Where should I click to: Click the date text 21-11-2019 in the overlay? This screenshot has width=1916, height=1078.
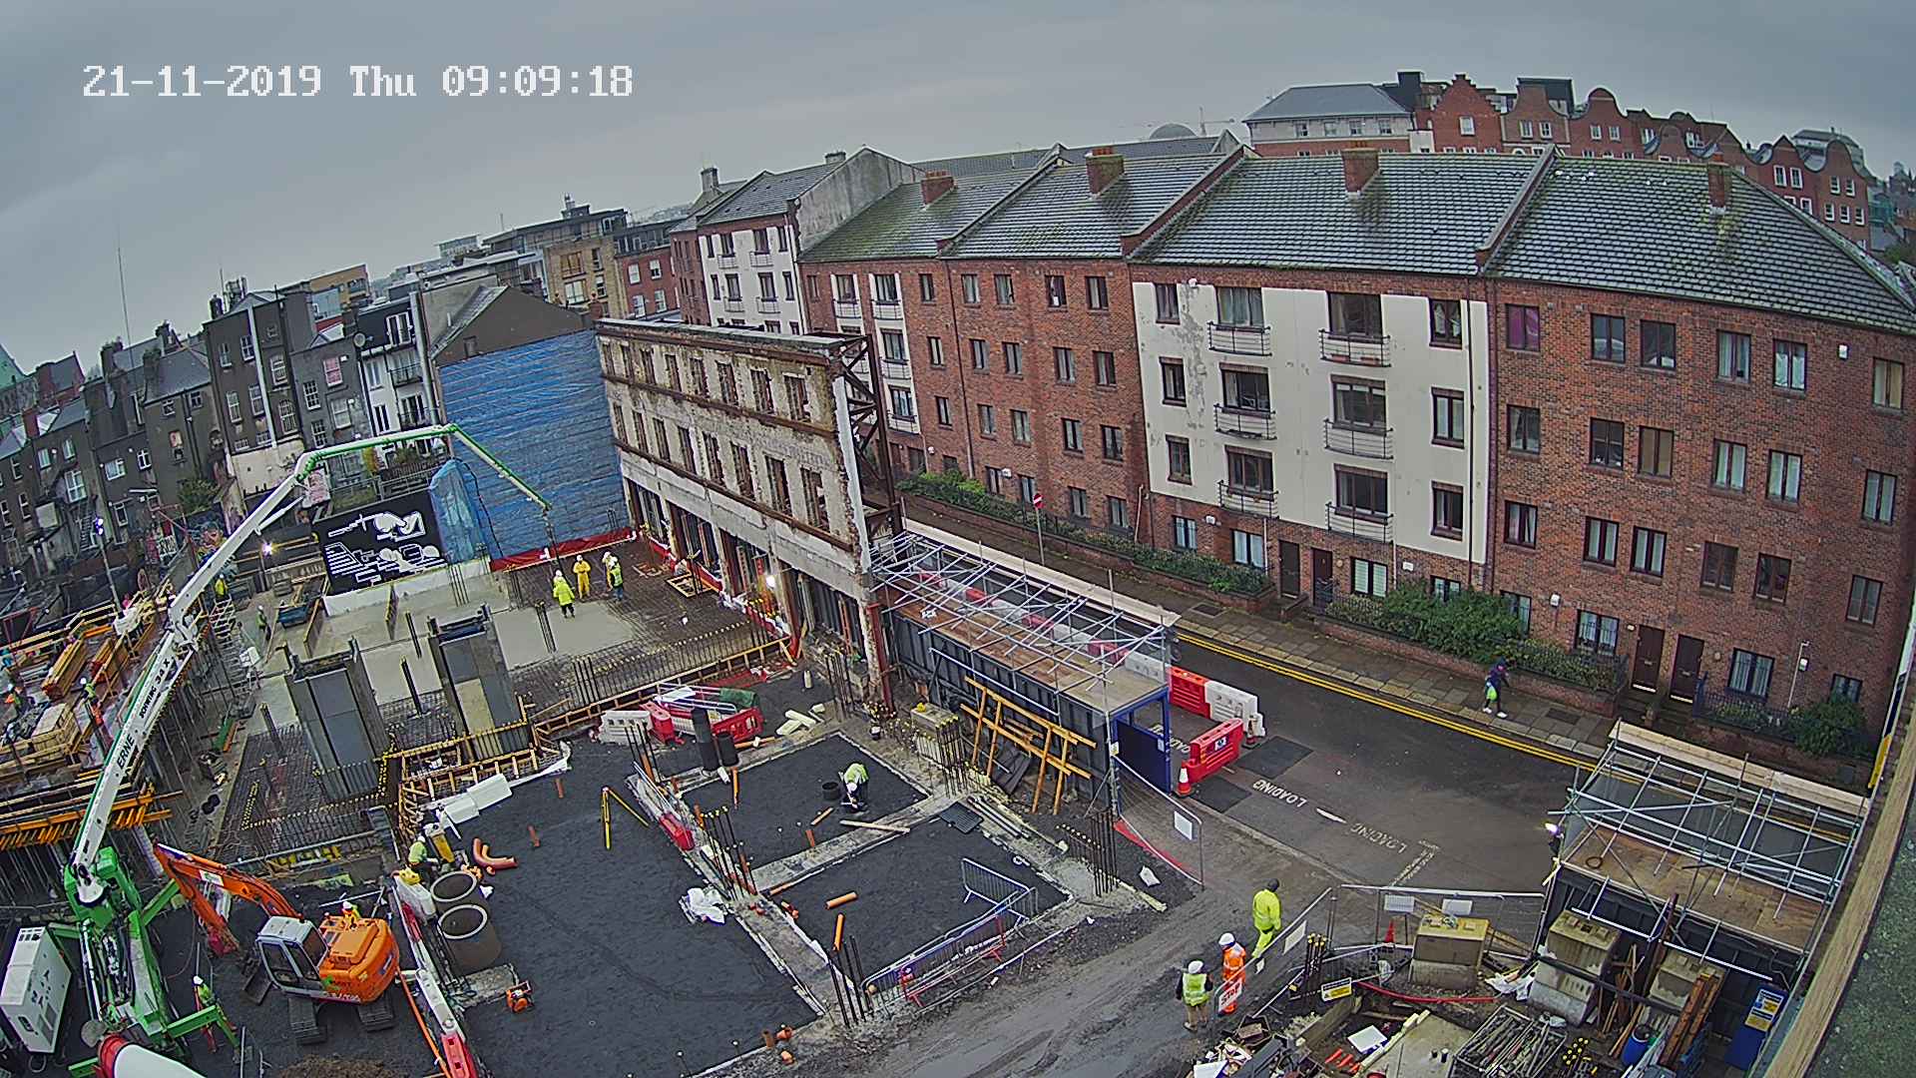tap(201, 81)
